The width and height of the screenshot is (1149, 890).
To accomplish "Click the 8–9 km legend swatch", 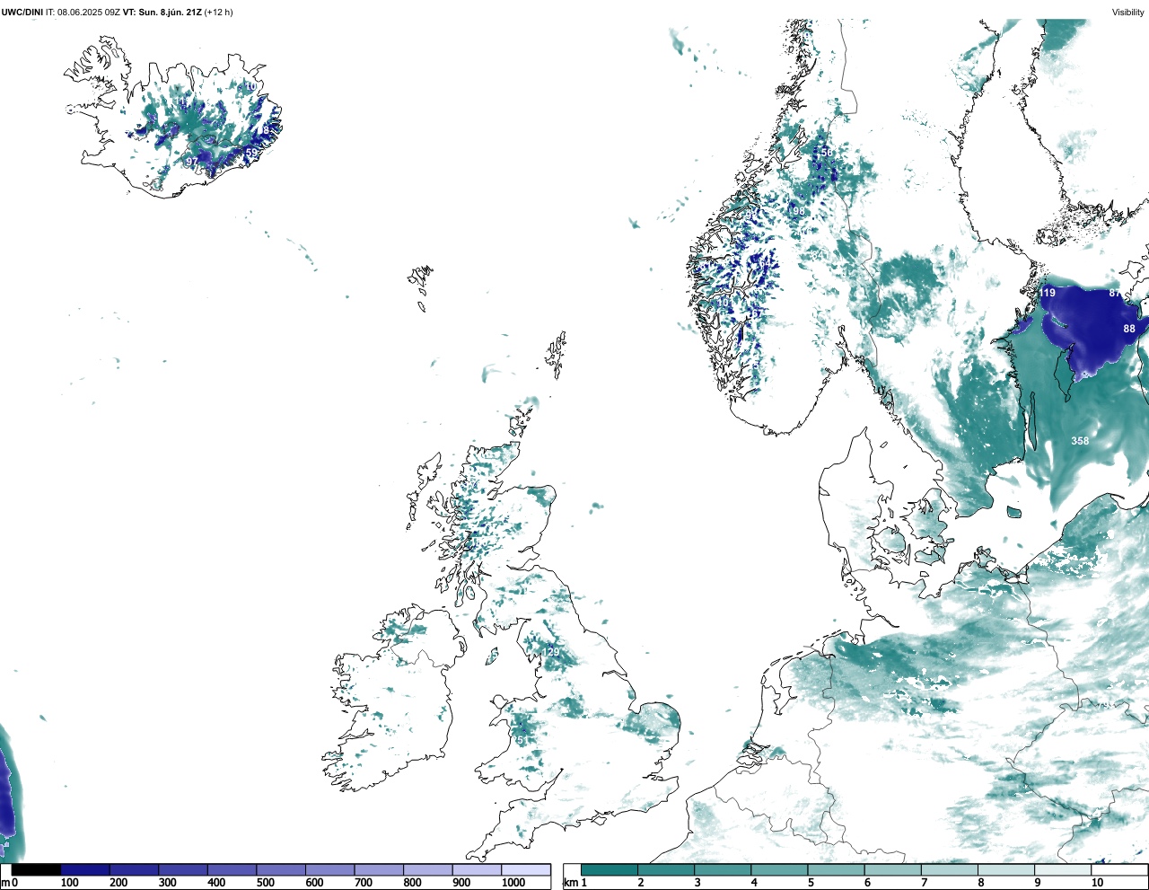I will (x=1006, y=869).
